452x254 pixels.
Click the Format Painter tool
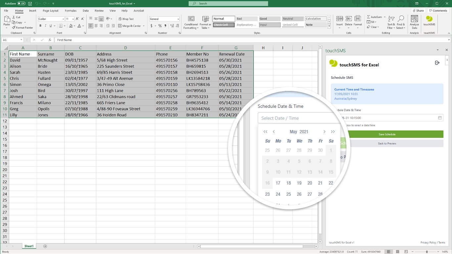tap(23, 27)
